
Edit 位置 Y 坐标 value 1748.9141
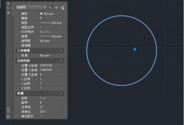click(52, 70)
